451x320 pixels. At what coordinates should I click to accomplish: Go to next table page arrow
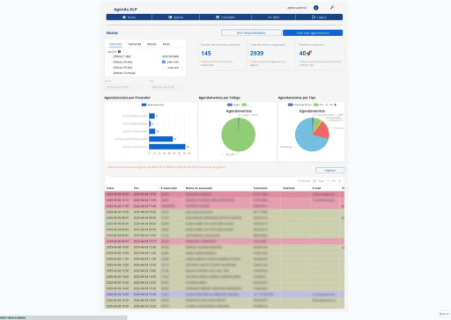point(340,181)
